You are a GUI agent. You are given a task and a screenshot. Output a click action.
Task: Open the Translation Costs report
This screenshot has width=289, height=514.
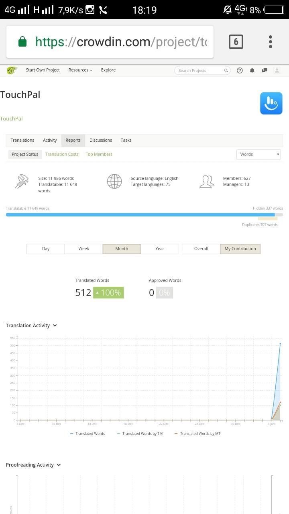tap(62, 154)
